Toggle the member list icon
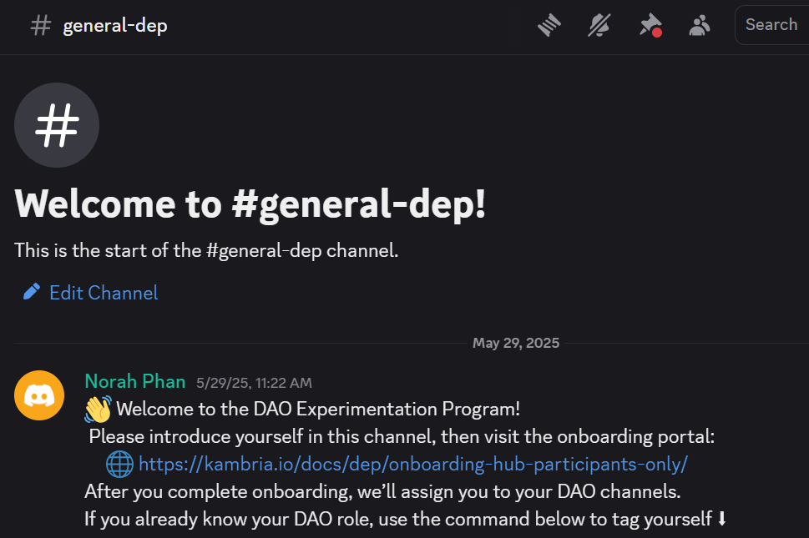The height and width of the screenshot is (538, 809). tap(699, 26)
